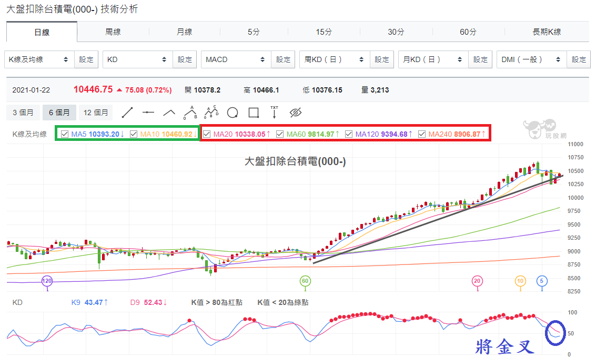
Task: Open the KD indicator dropdown
Action: pos(138,59)
